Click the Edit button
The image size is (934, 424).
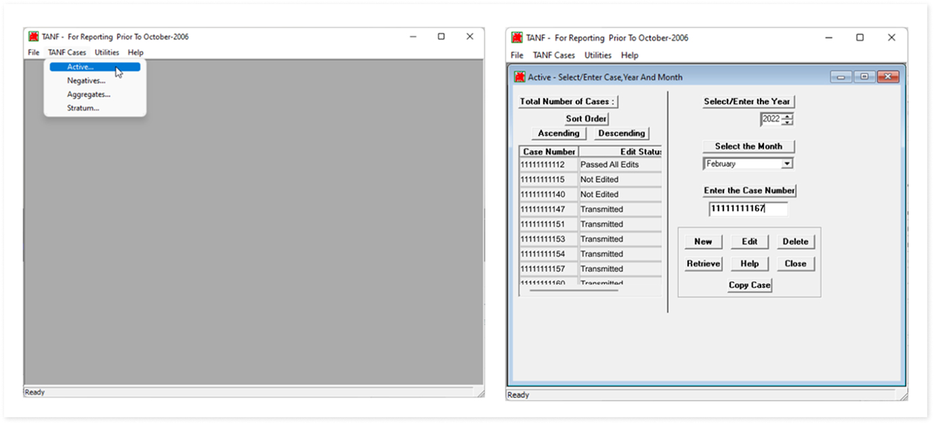tap(749, 242)
